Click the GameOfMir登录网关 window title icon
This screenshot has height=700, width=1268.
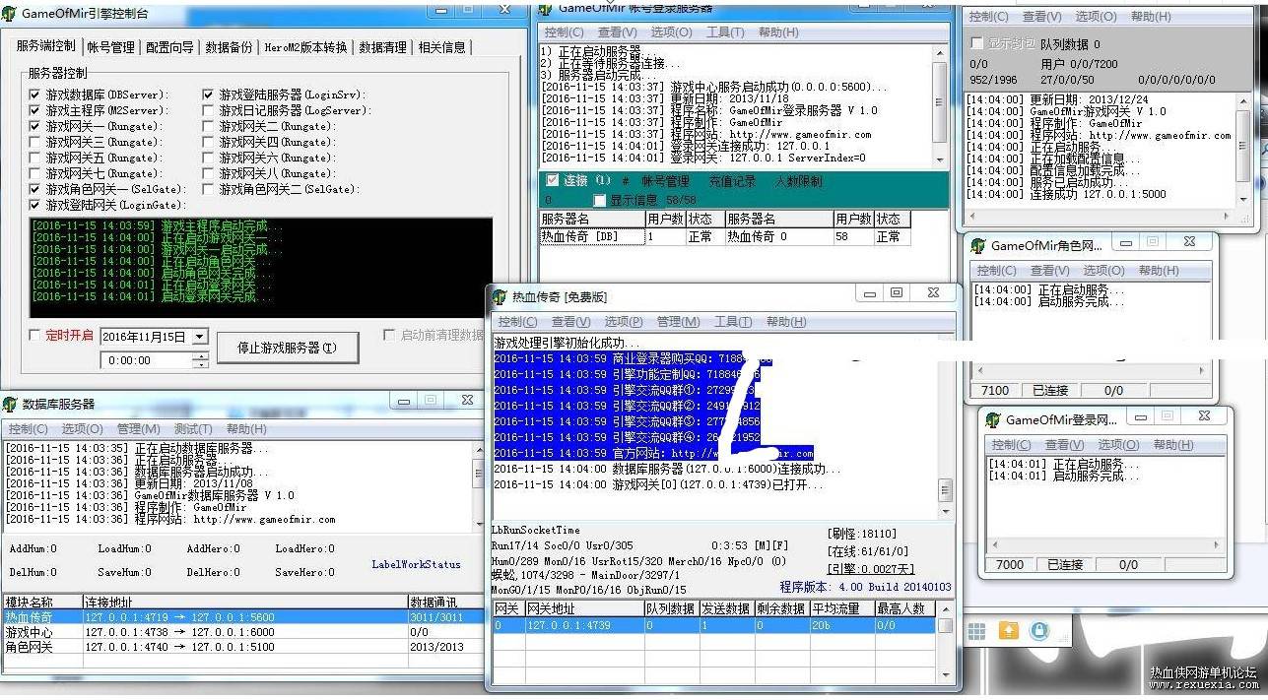(993, 419)
